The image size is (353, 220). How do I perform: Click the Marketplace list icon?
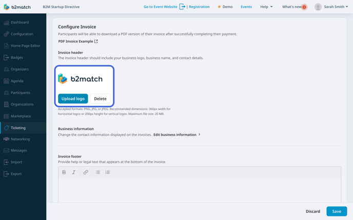point(6,116)
